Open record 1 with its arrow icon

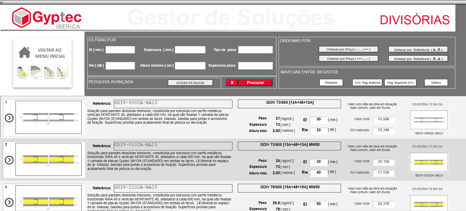click(9, 118)
